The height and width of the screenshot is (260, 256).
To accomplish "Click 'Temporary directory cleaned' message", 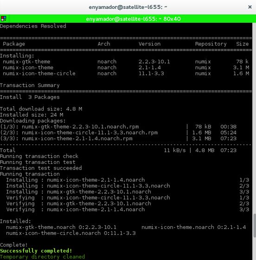I will pyautogui.click(x=42, y=257).
